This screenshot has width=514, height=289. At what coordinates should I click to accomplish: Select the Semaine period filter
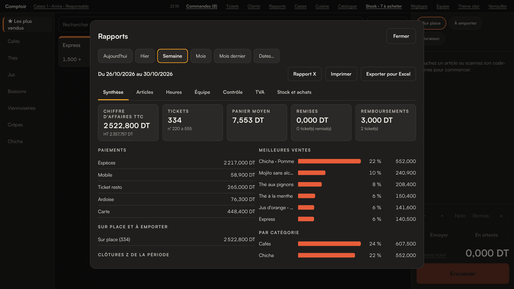172,56
